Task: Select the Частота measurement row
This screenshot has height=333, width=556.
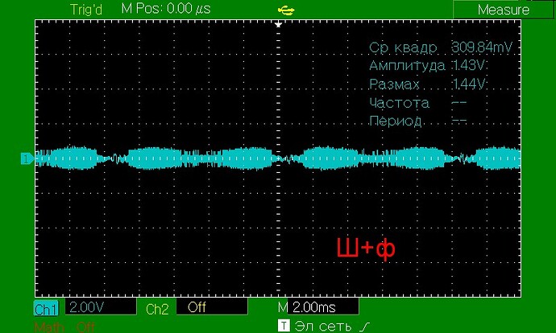Action: pos(417,103)
